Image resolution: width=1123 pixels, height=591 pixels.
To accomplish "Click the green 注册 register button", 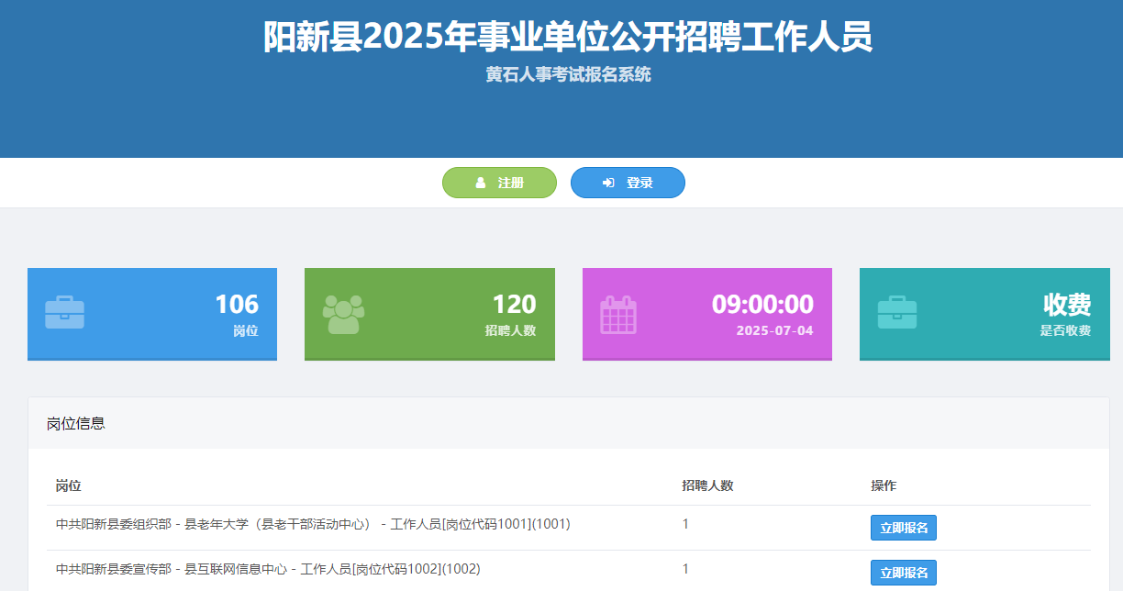I will point(499,183).
